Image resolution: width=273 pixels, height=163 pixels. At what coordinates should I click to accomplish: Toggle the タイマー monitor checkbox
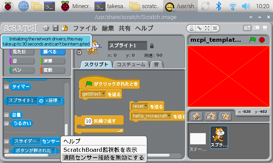click(x=6, y=87)
